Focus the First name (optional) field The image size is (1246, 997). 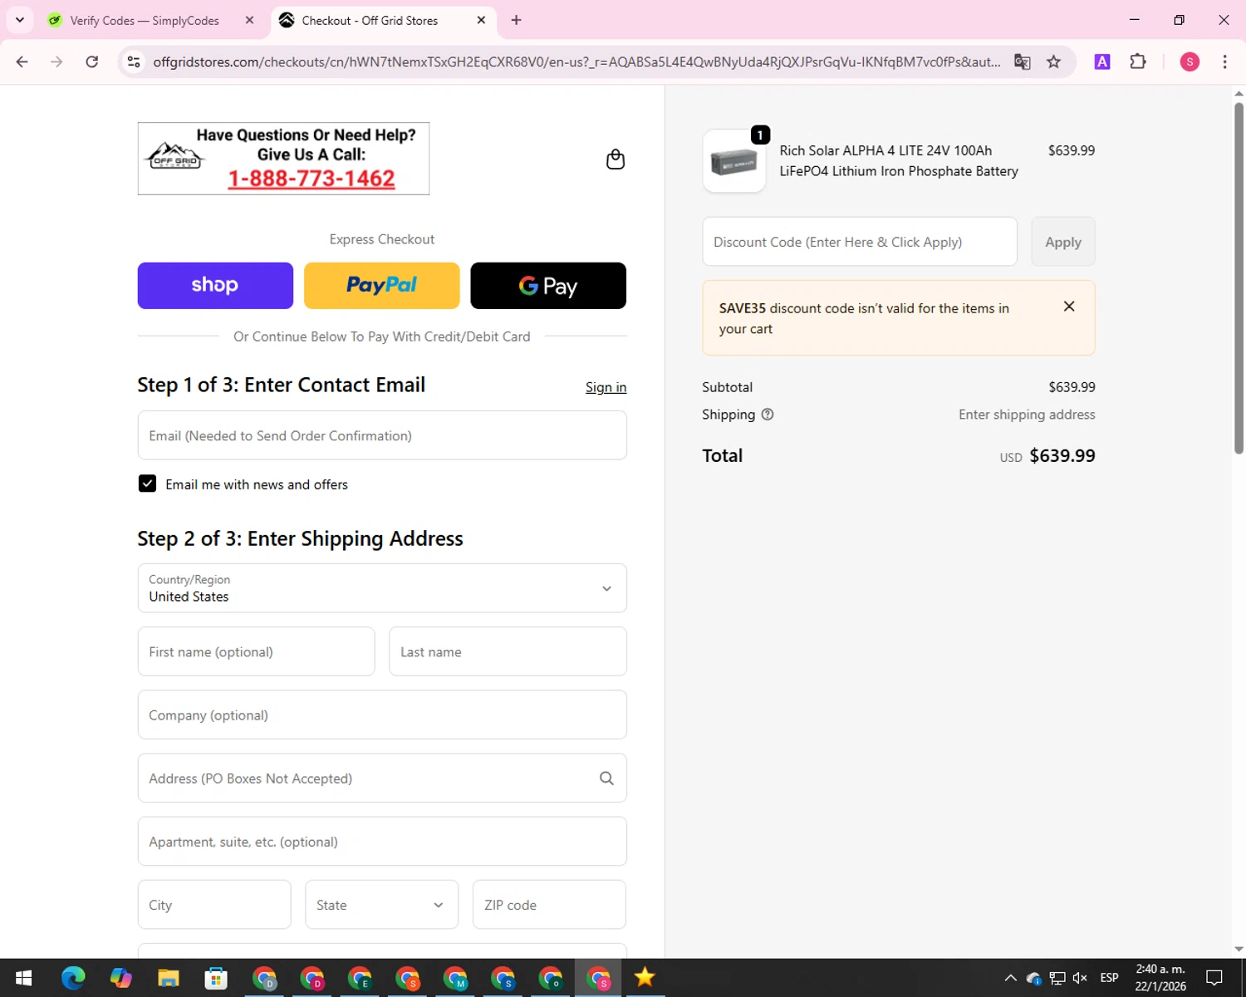click(256, 651)
